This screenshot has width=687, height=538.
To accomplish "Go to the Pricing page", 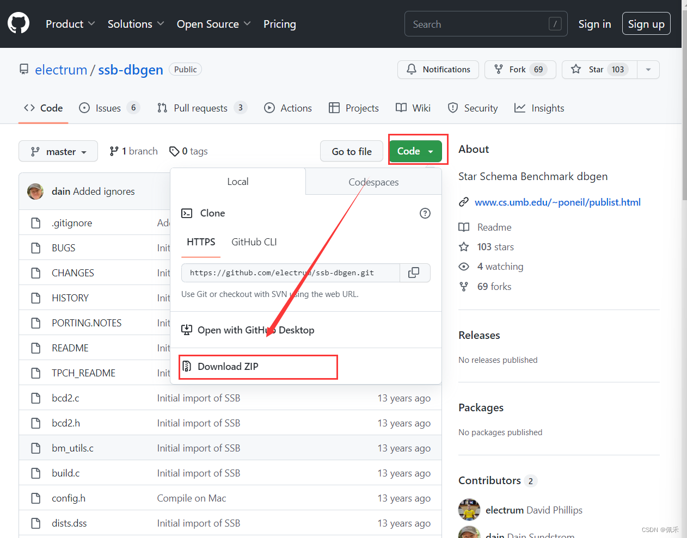I will [280, 24].
